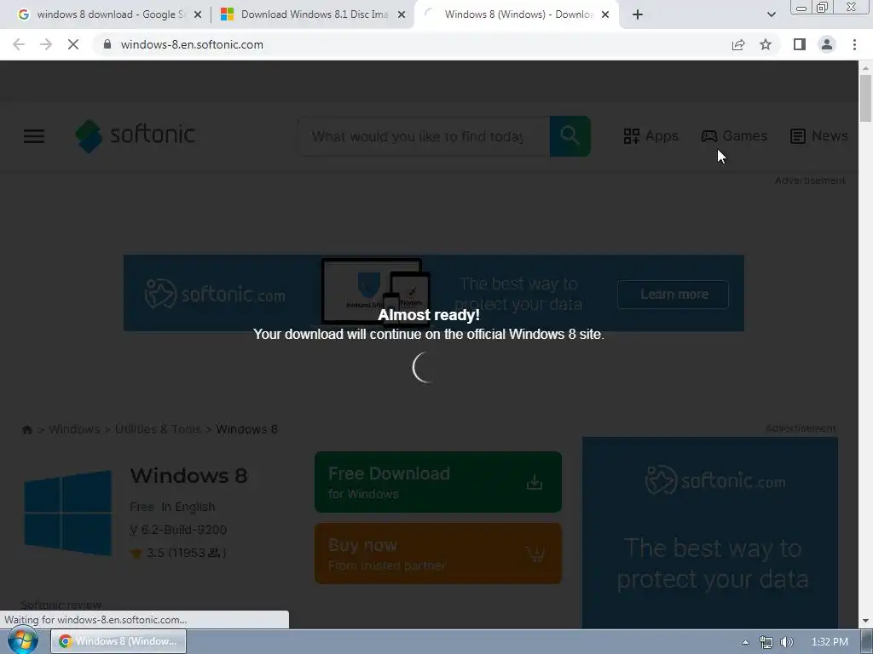Open the 3.5 star rating reviews
Screen dimensions: 873x654
pos(178,553)
